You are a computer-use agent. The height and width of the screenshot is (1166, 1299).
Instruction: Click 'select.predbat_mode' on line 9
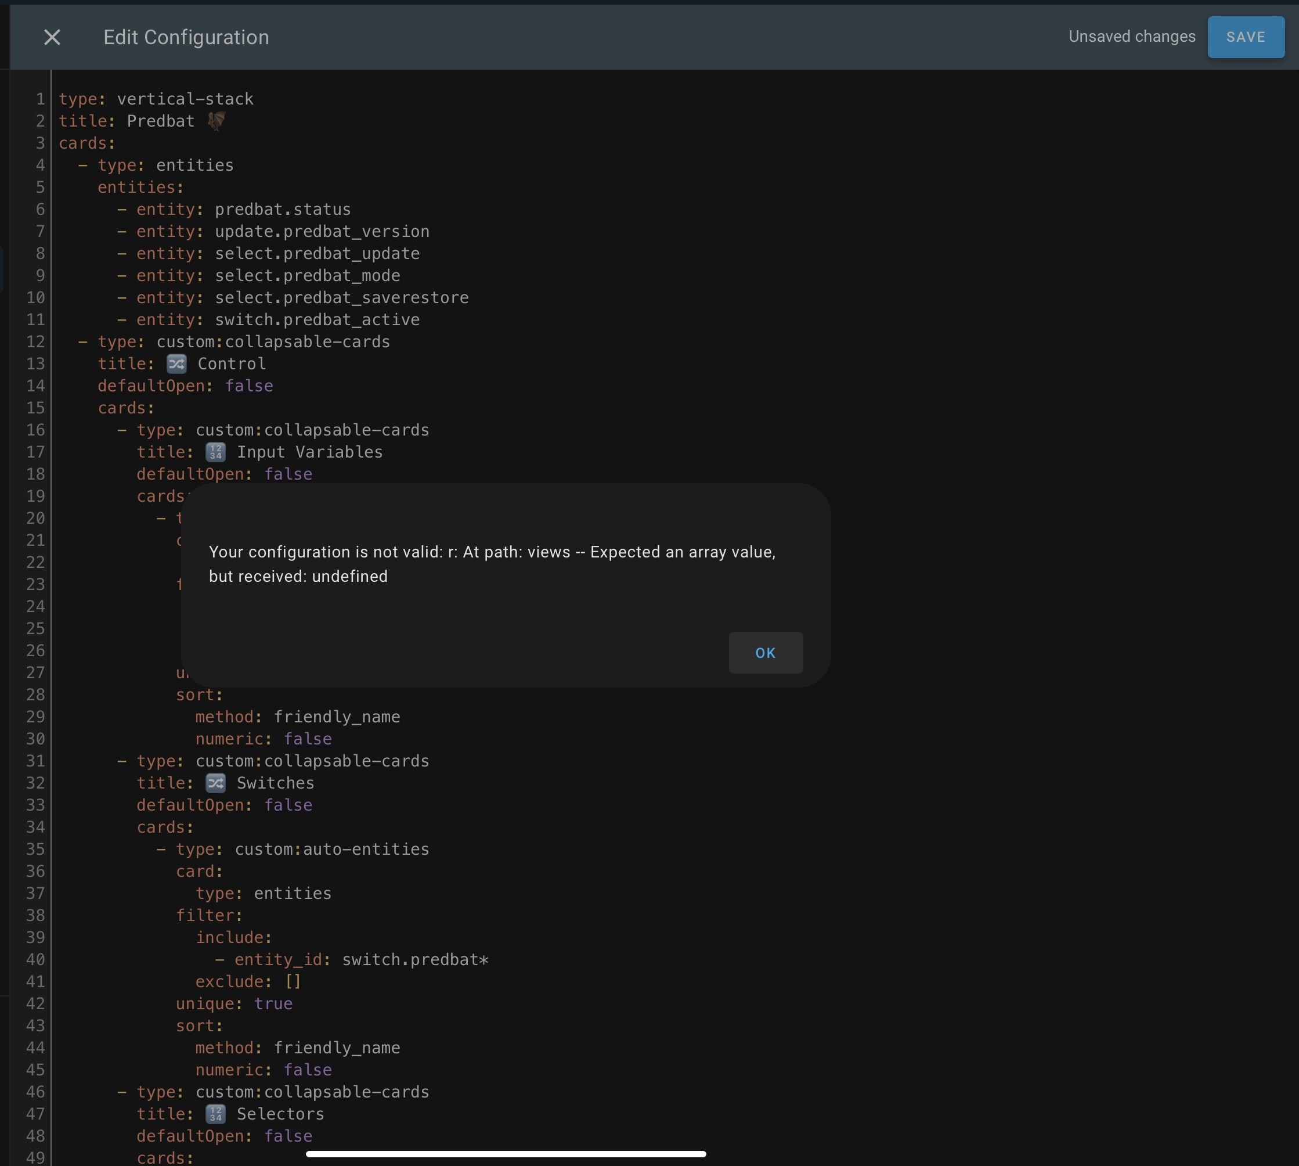[x=307, y=275]
